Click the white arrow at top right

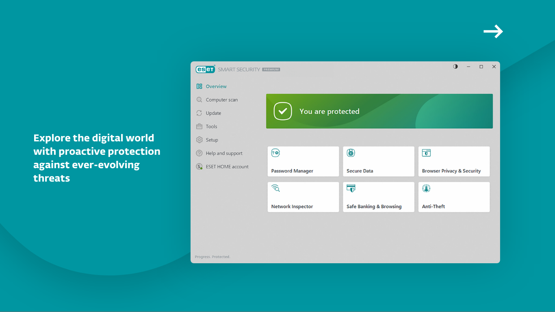493,31
